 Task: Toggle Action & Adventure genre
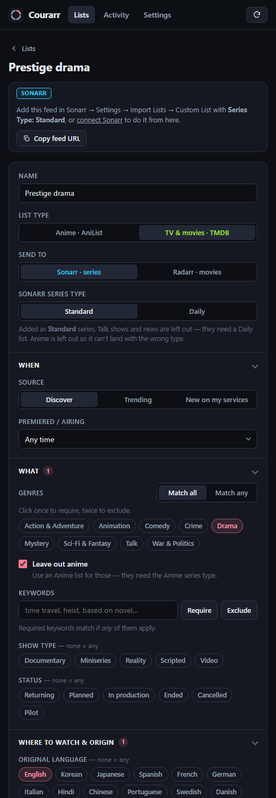[54, 526]
